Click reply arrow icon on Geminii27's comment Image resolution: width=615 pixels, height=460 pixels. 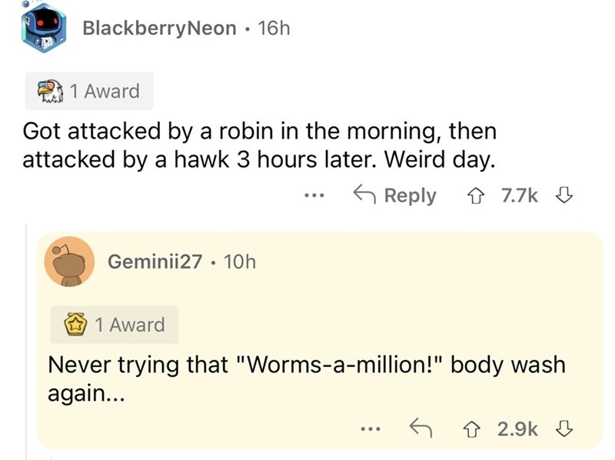419,428
